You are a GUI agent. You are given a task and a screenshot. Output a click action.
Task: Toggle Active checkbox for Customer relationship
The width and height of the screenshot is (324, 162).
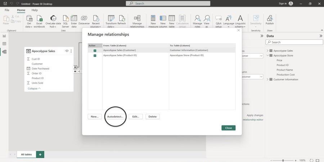95,50
